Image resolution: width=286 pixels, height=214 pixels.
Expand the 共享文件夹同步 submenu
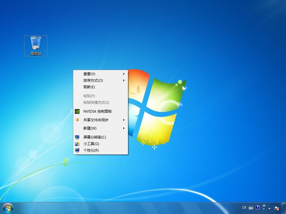[x=100, y=120]
